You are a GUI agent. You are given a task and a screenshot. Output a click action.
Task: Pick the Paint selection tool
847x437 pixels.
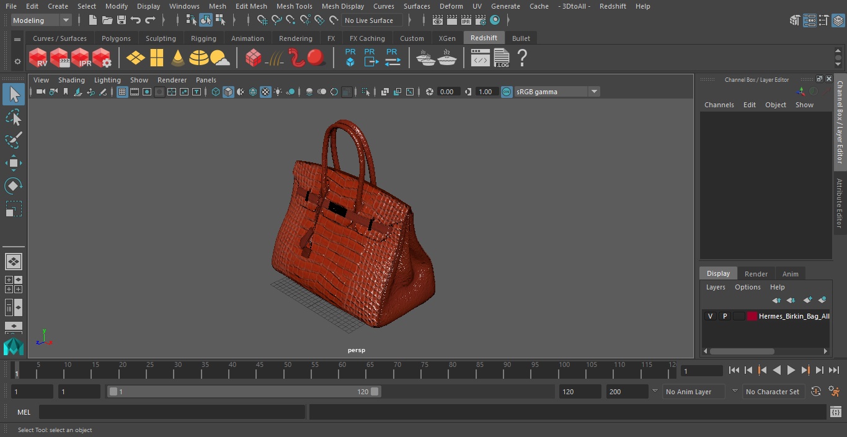click(x=13, y=140)
